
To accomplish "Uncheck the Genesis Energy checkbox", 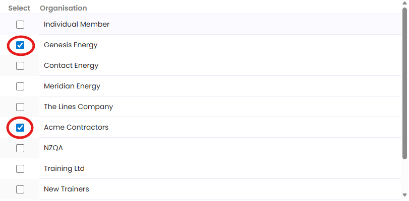I will click(x=20, y=45).
